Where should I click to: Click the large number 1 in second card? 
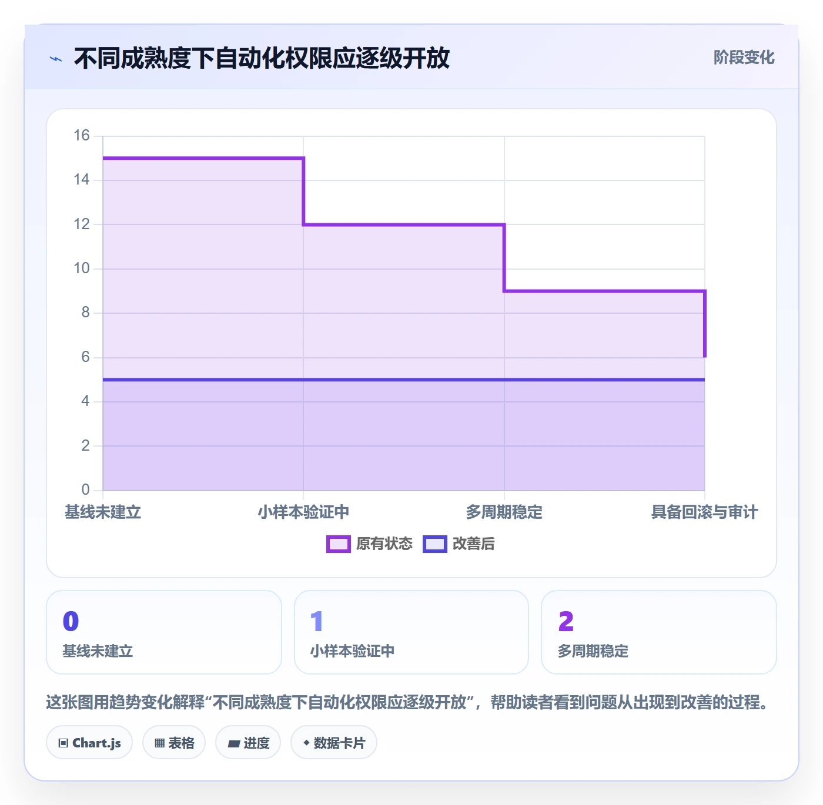(x=317, y=621)
